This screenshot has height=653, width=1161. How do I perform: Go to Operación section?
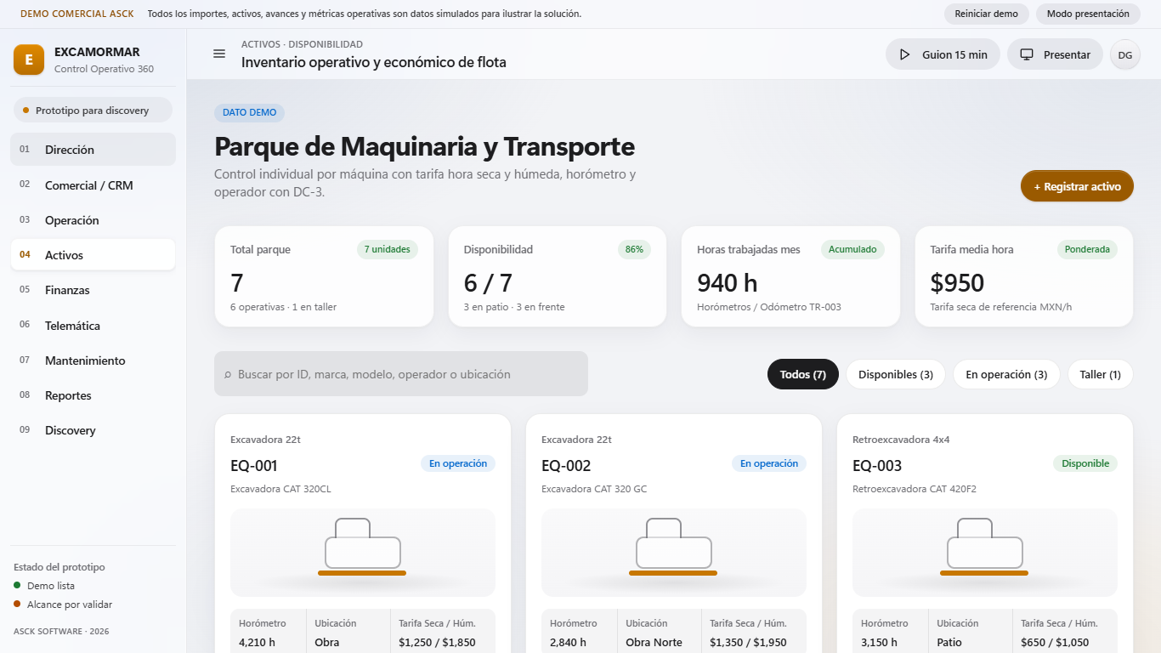pyautogui.click(x=93, y=220)
